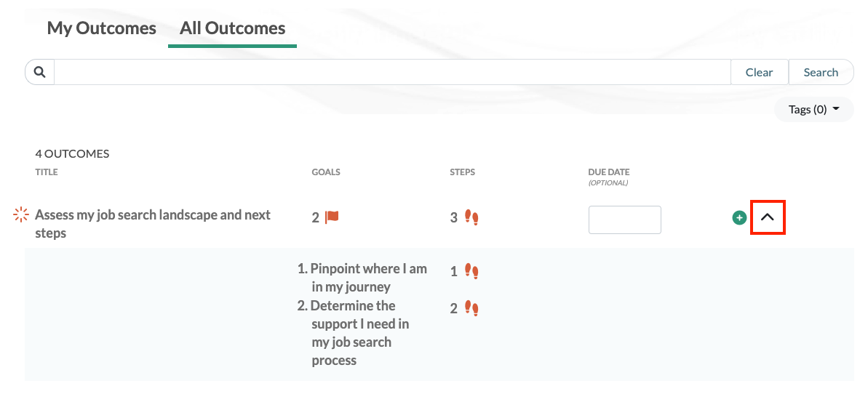
Task: Open the Tags (0) dropdown
Action: pos(813,109)
